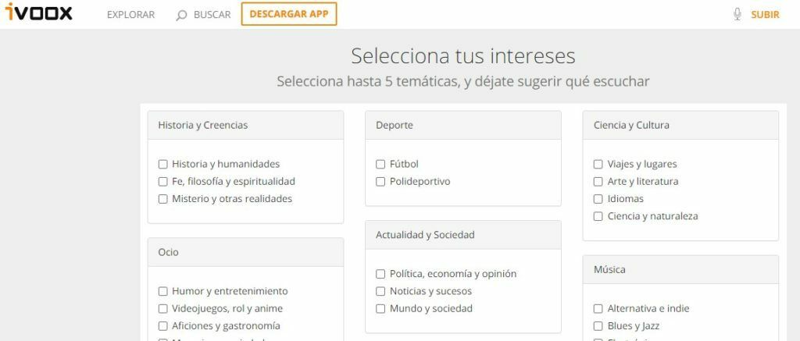Select Noticias y sucesos checkbox
Viewport: 800px width, 341px height.
point(380,291)
